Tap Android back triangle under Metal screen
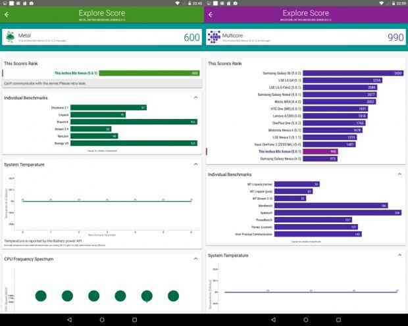The image size is (408, 326). point(70,320)
